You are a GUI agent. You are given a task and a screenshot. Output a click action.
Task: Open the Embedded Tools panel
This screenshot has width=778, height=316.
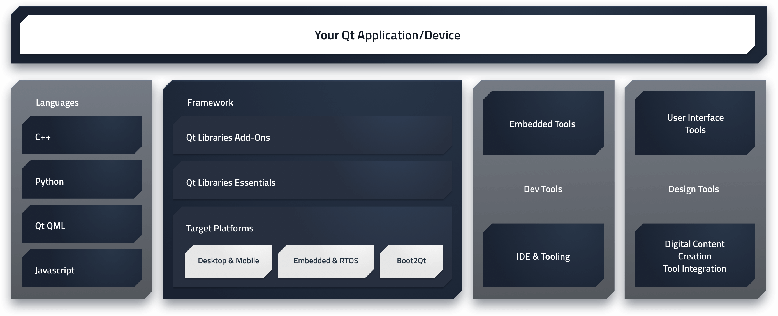coord(542,124)
